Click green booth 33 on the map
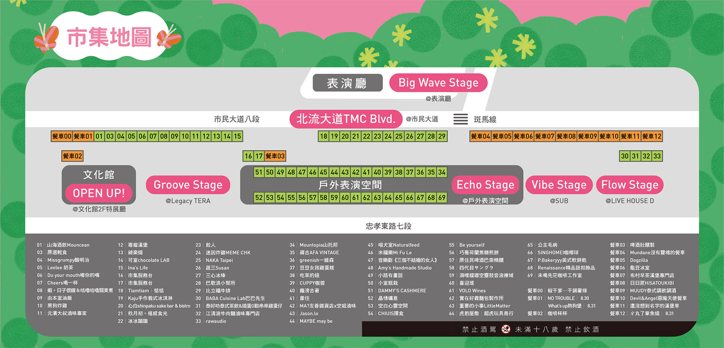The image size is (724, 348). [x=657, y=156]
